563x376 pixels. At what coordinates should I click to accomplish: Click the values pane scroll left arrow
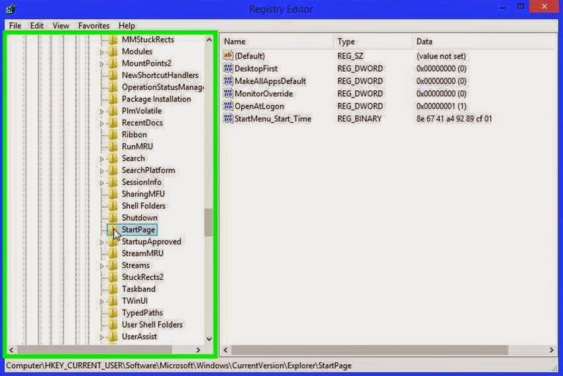pyautogui.click(x=225, y=349)
